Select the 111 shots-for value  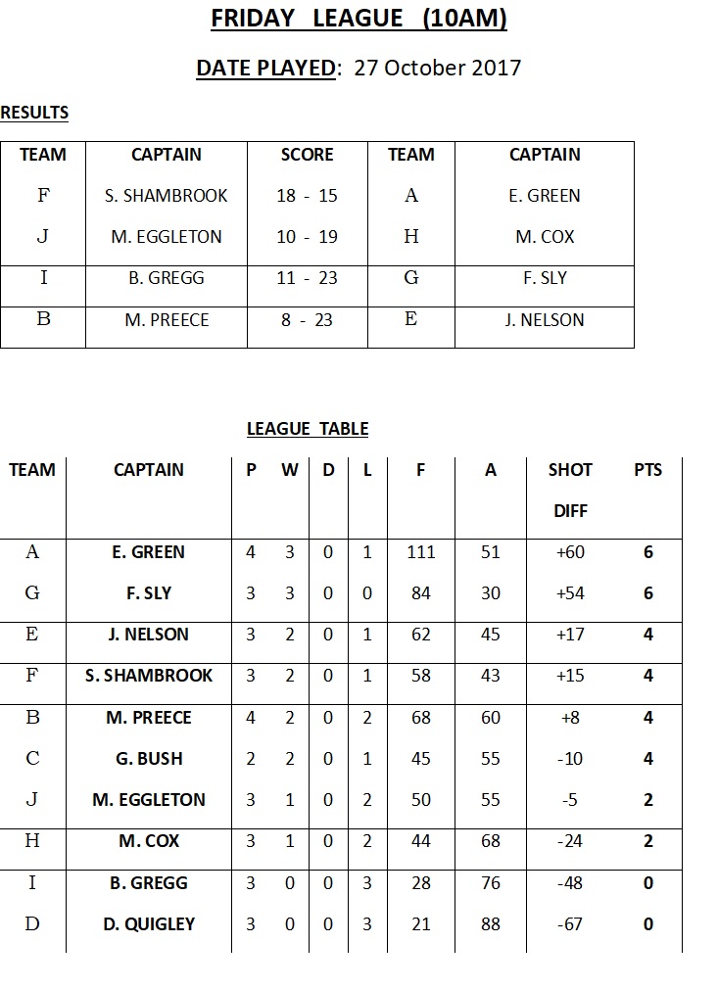click(x=420, y=552)
